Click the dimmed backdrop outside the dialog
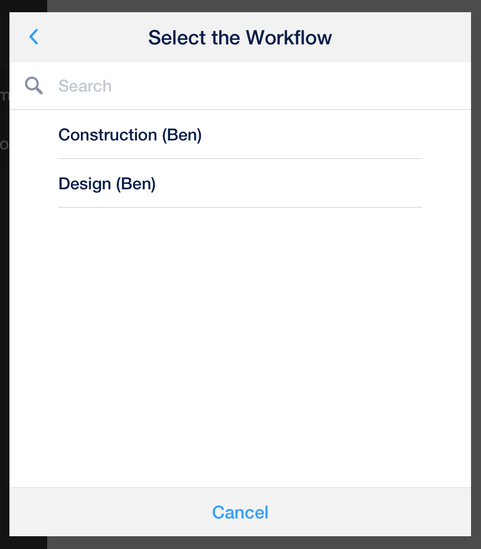The width and height of the screenshot is (481, 549). point(476,278)
